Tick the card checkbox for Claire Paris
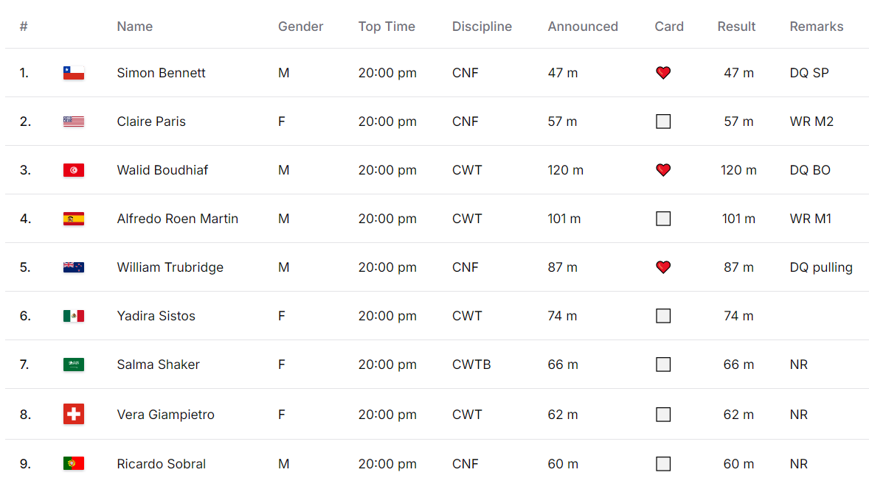This screenshot has height=489, width=869. pyautogui.click(x=663, y=121)
